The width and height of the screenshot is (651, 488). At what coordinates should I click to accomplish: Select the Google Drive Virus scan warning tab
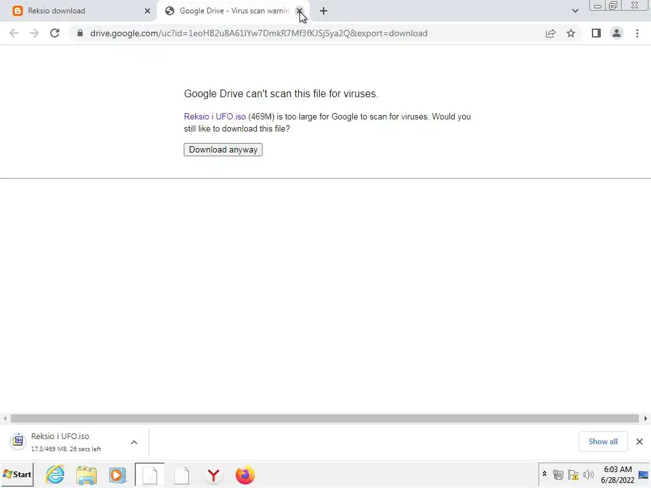click(233, 11)
